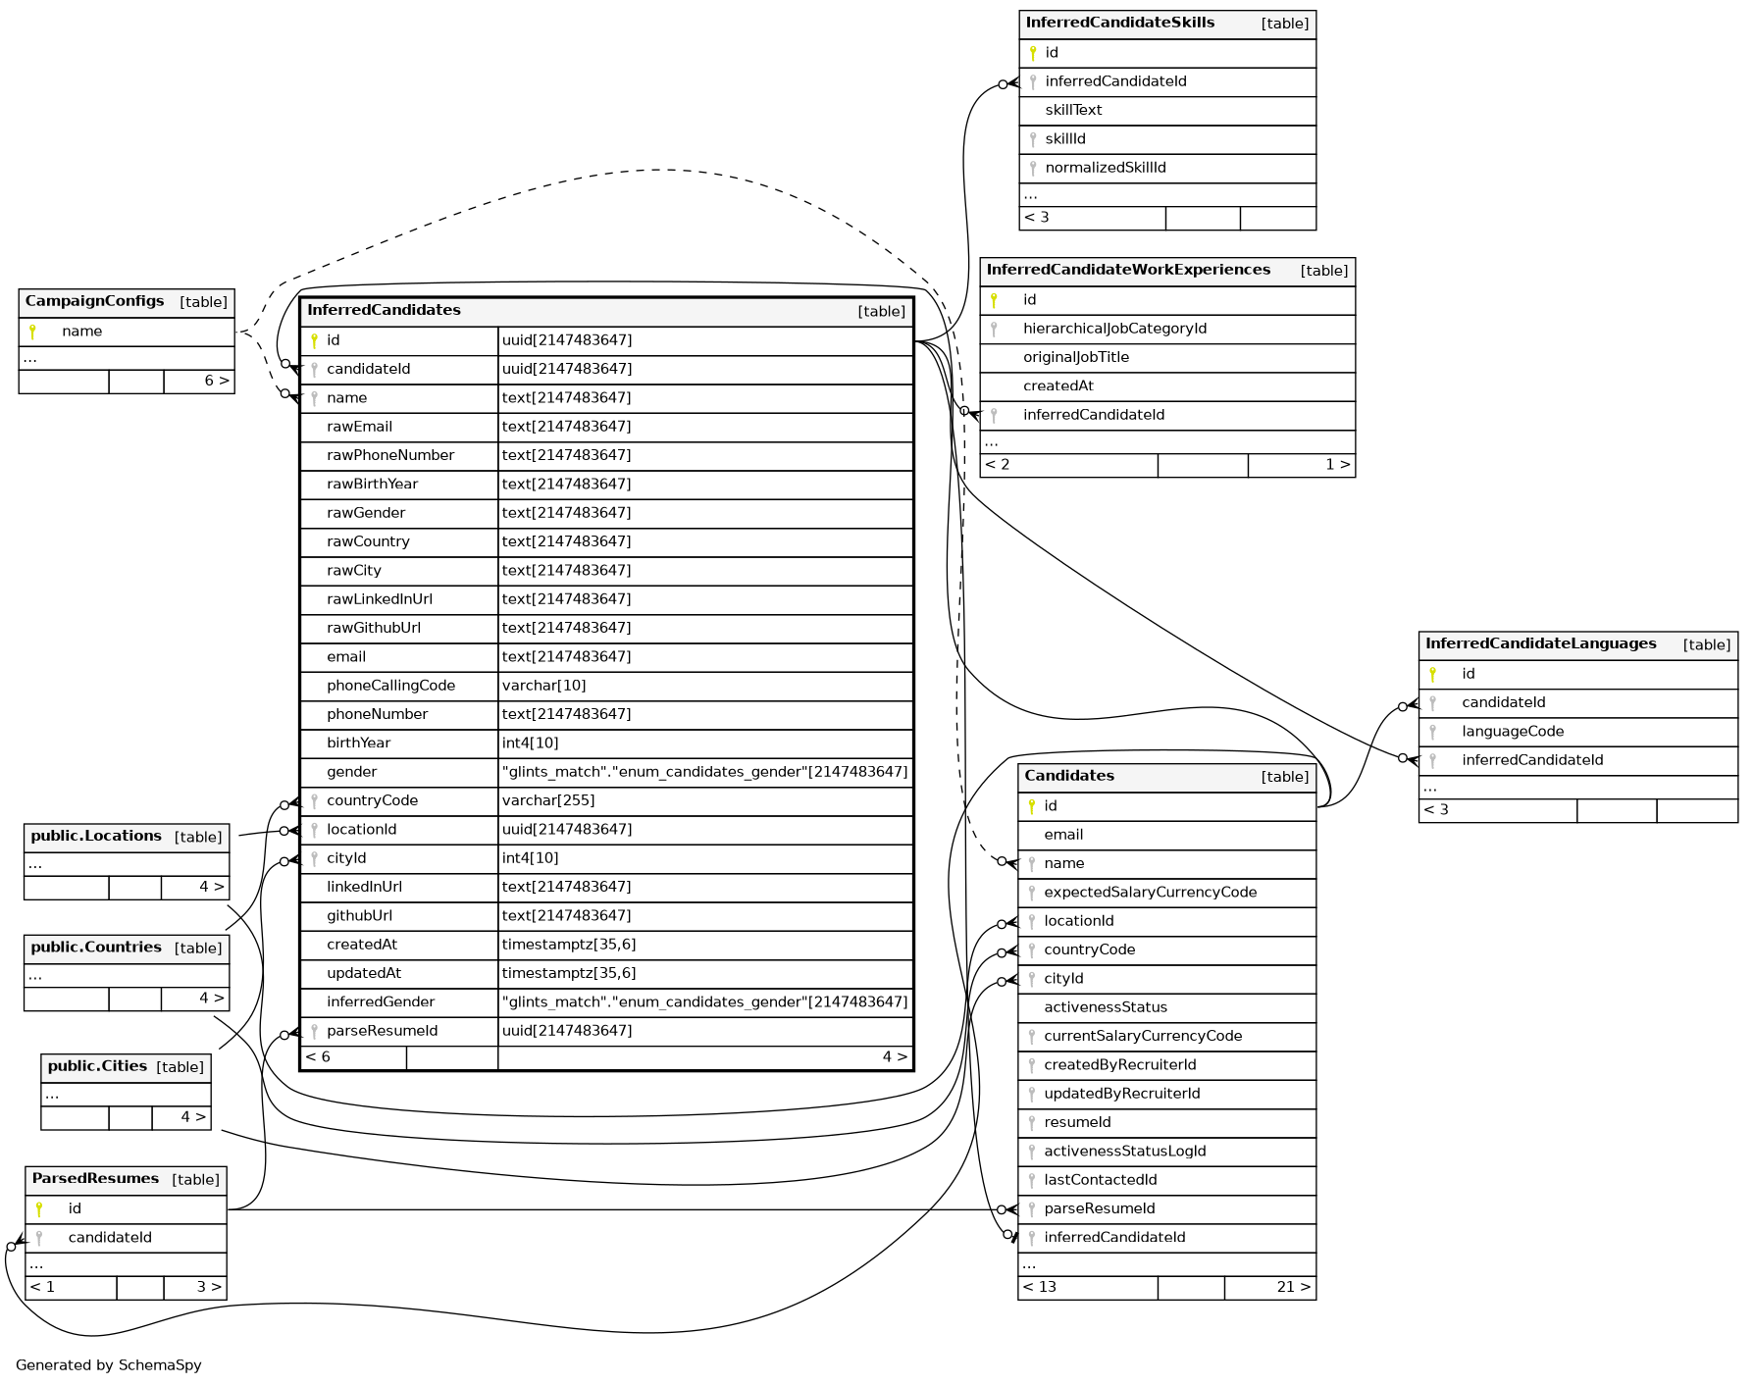Viewport: 1754px width, 1385px height.
Task: Click the key icon beside hierarchicalJobCategoryId
Action: (994, 330)
